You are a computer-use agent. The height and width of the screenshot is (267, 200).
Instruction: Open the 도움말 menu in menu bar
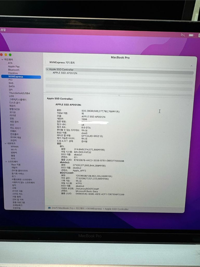pyautogui.click(x=3, y=30)
